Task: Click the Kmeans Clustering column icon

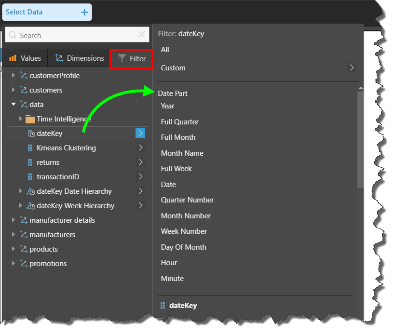Action: point(30,148)
